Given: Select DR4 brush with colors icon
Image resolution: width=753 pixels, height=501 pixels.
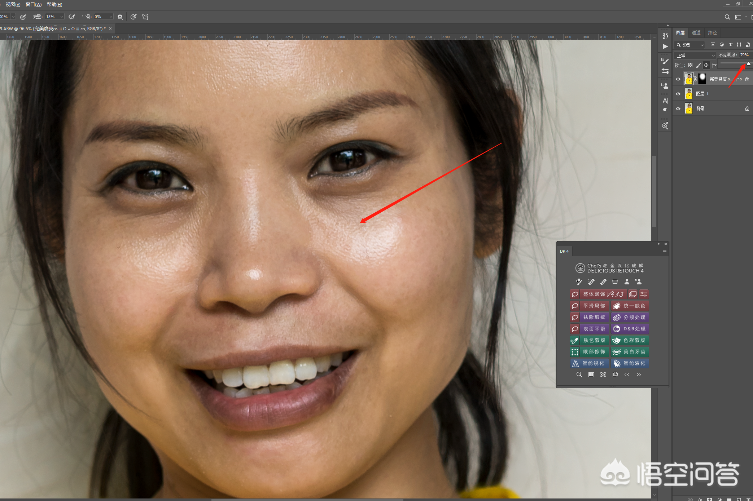Looking at the screenshot, I should [x=579, y=281].
